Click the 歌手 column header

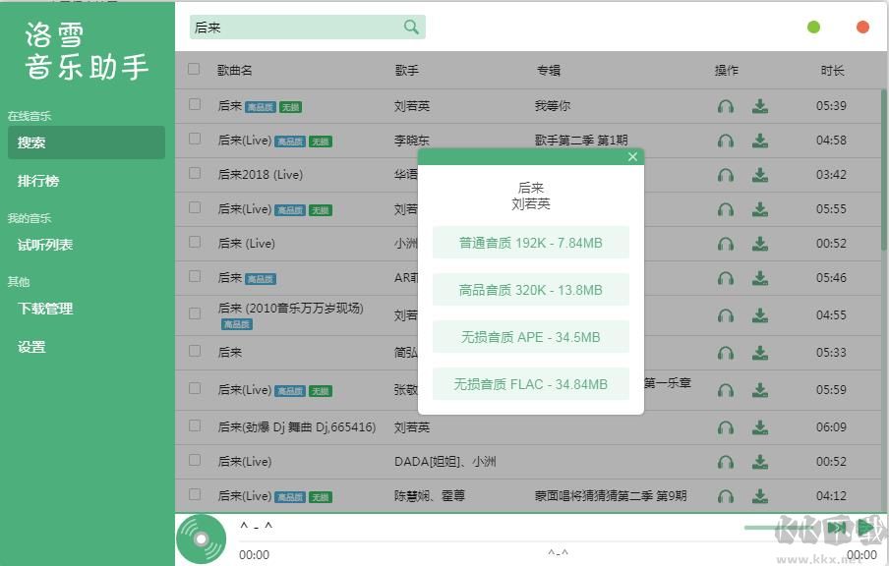[x=406, y=70]
